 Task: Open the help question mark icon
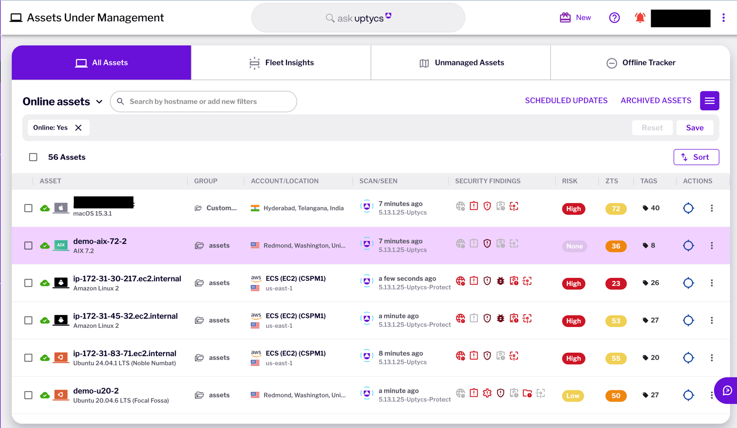(614, 18)
